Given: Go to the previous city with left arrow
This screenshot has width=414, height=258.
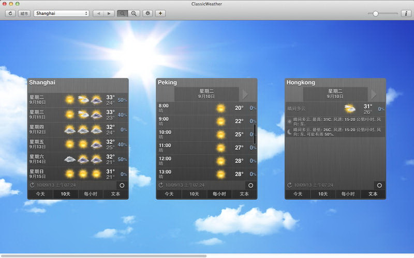Looking at the screenshot, I should [x=98, y=13].
